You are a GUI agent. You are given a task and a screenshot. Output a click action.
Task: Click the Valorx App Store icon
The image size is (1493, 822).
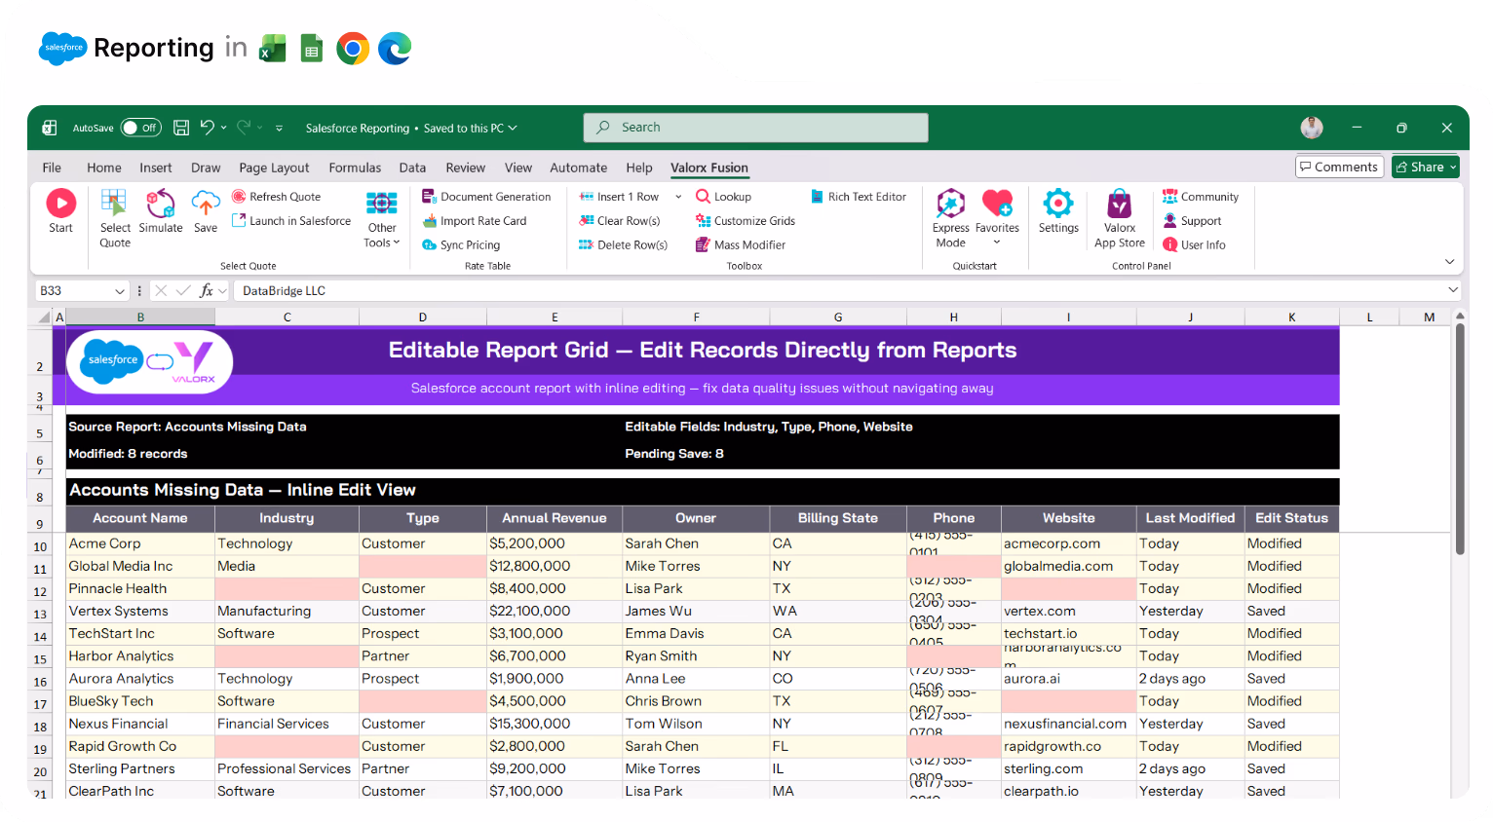click(x=1119, y=212)
